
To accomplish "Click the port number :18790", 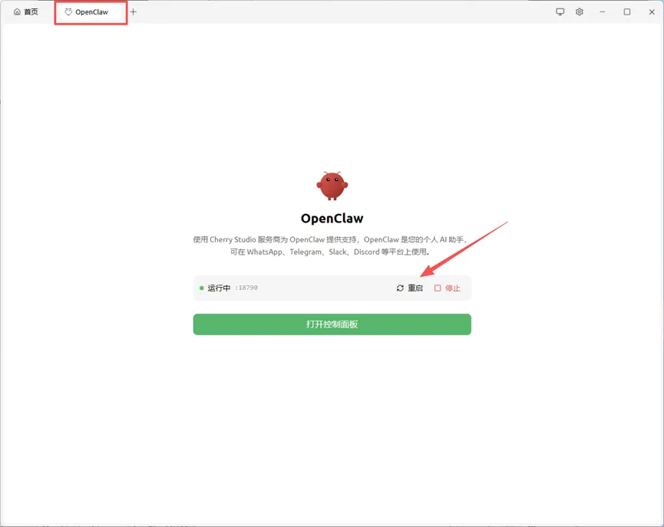I will coord(246,288).
